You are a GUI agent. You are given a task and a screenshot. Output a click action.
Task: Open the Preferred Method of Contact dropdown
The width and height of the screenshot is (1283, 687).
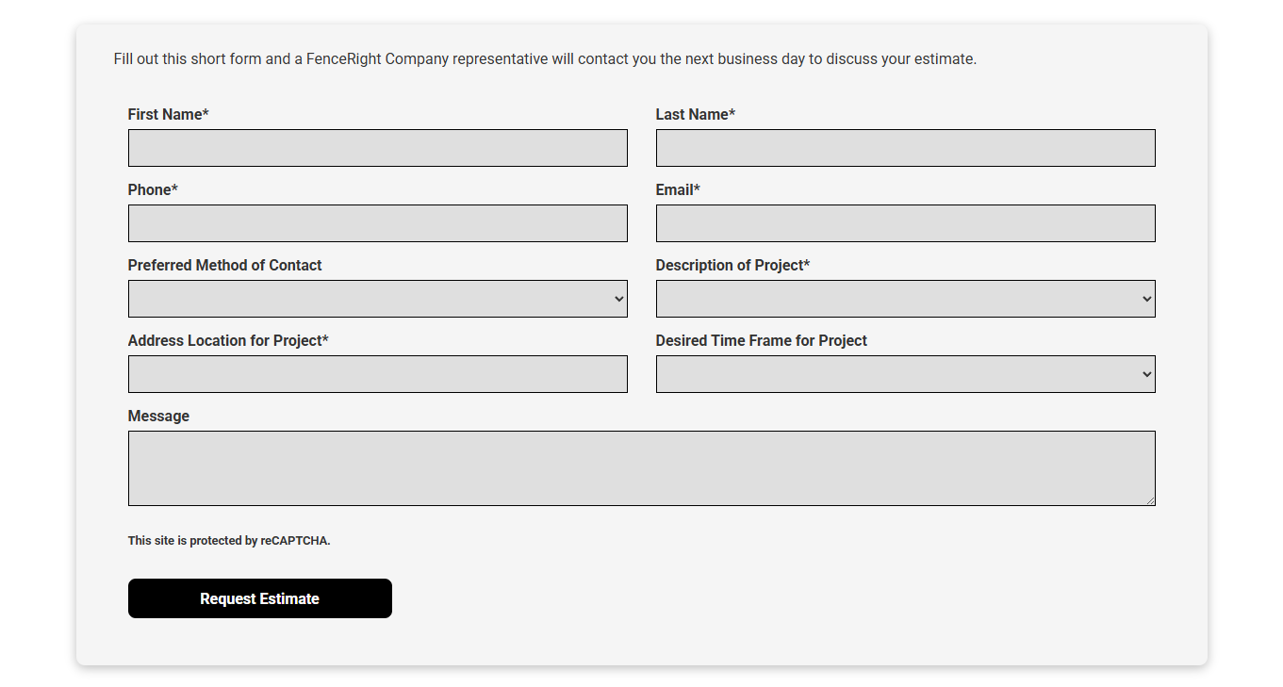377,299
